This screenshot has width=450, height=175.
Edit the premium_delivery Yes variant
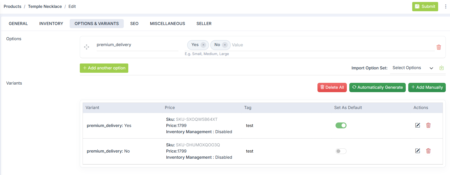(x=418, y=125)
